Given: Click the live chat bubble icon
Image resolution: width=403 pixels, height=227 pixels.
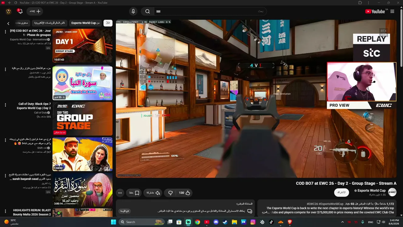Looking at the screenshot, I should click(250, 211).
